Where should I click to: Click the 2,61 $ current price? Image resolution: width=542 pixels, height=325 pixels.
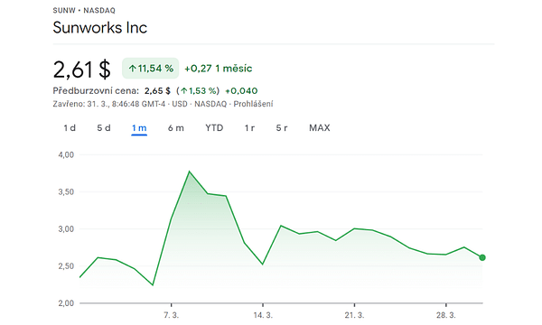[82, 70]
